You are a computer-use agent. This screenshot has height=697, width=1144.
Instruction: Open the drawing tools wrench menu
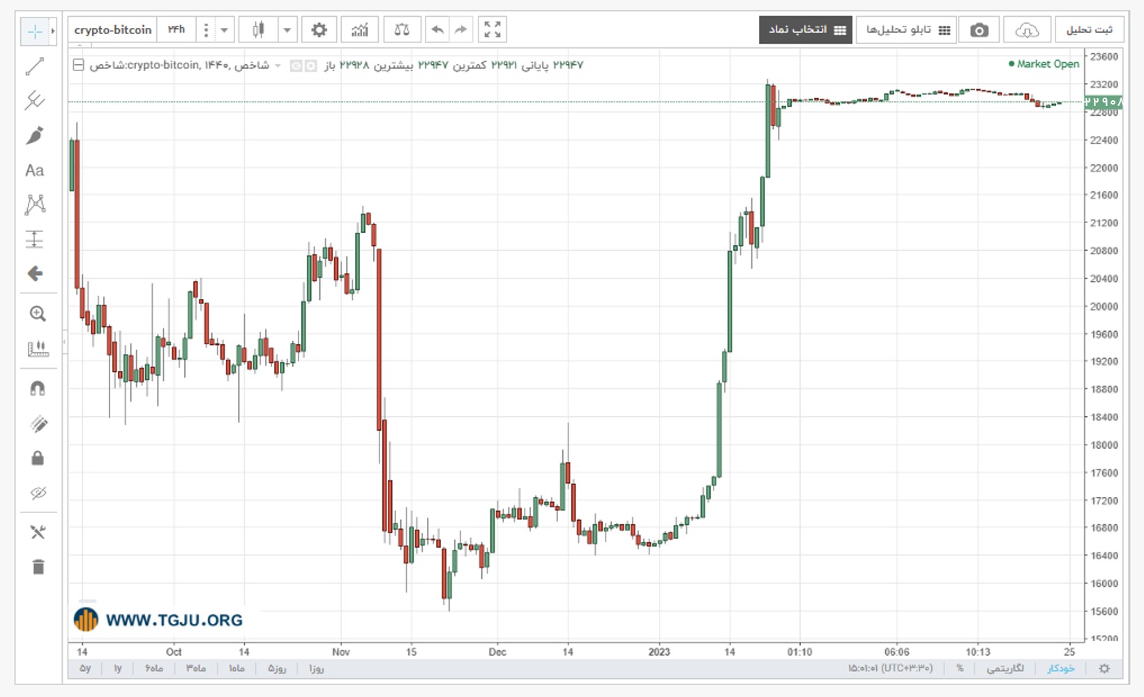38,533
